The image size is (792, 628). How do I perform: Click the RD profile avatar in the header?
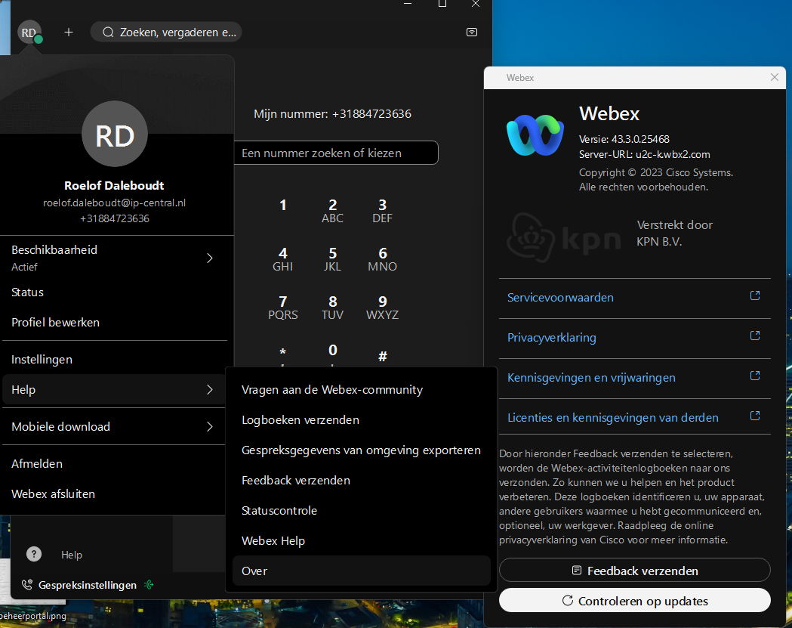tap(29, 32)
